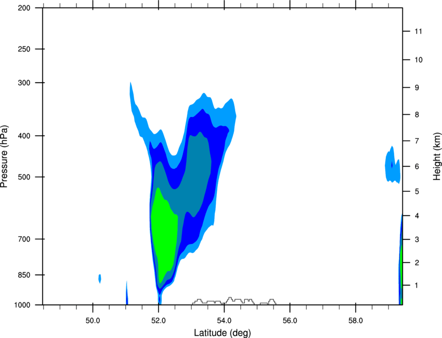Select pressure tick label 250

[x=24, y=49]
